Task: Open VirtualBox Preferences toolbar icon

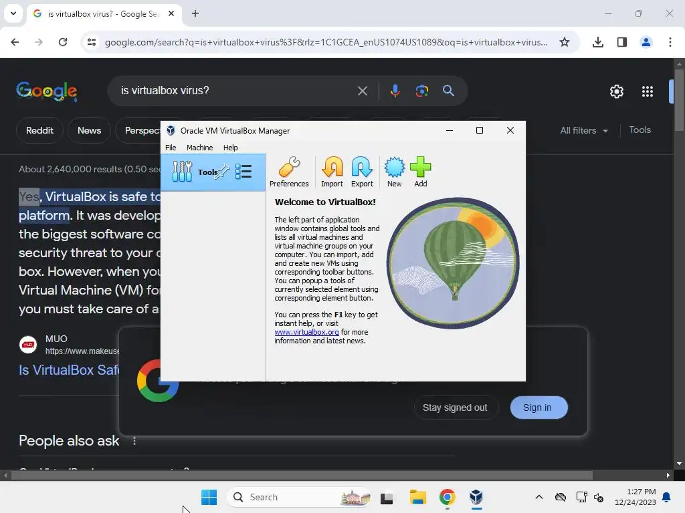Action: (289, 172)
